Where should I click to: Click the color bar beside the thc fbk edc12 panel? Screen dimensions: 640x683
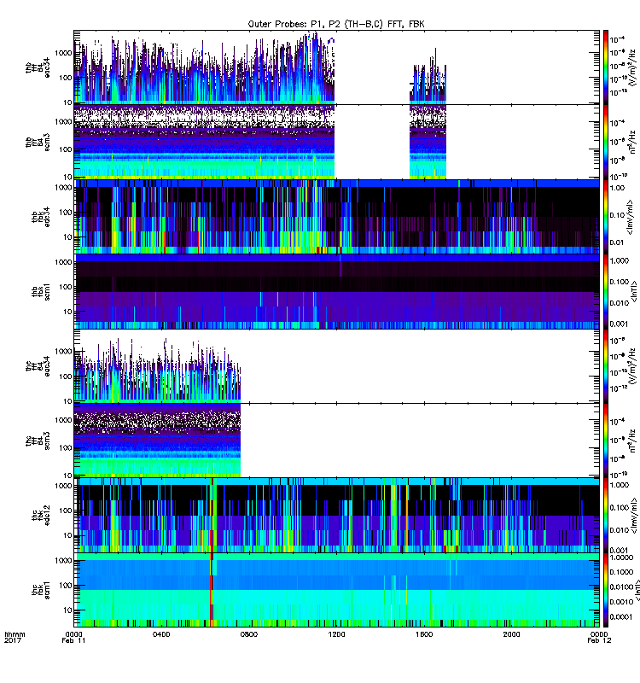tap(605, 516)
